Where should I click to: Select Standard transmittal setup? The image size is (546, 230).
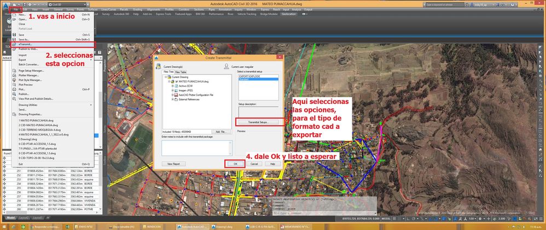[x=258, y=79]
